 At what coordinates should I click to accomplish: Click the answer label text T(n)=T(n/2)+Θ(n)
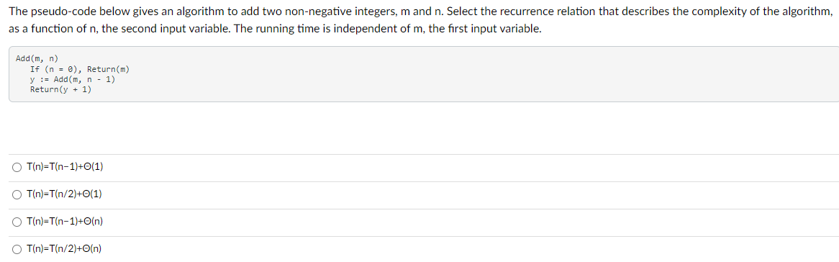[64, 248]
